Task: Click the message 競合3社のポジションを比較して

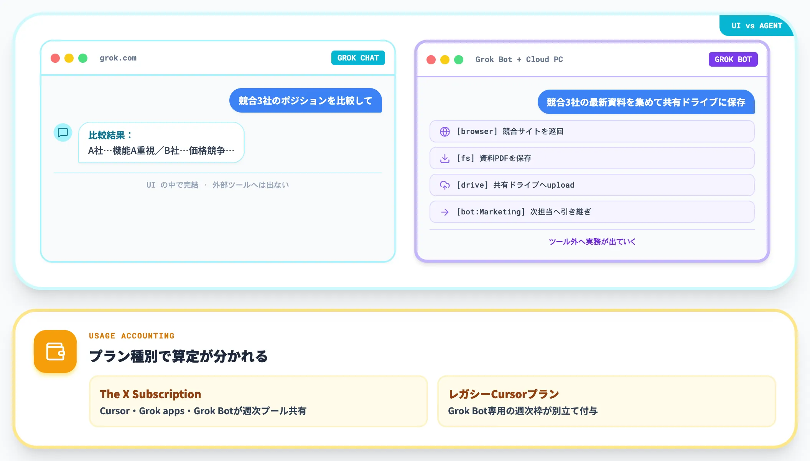Action: tap(306, 101)
